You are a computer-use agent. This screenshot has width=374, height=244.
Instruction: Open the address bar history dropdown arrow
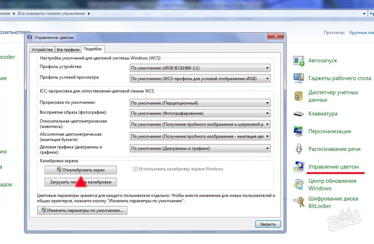[364, 14]
